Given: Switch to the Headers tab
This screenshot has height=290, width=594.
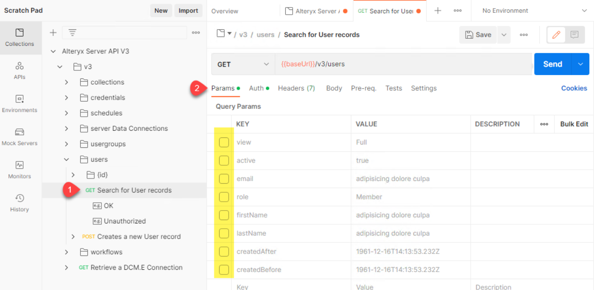Looking at the screenshot, I should point(296,88).
